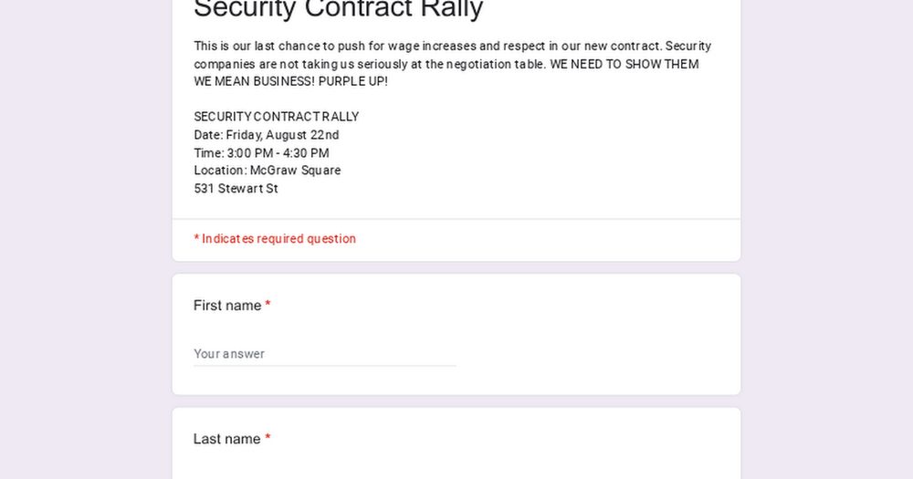Click the 'WE MEAN BUSINESS! PURPLE UP!' text
The image size is (913, 479).
tap(290, 81)
